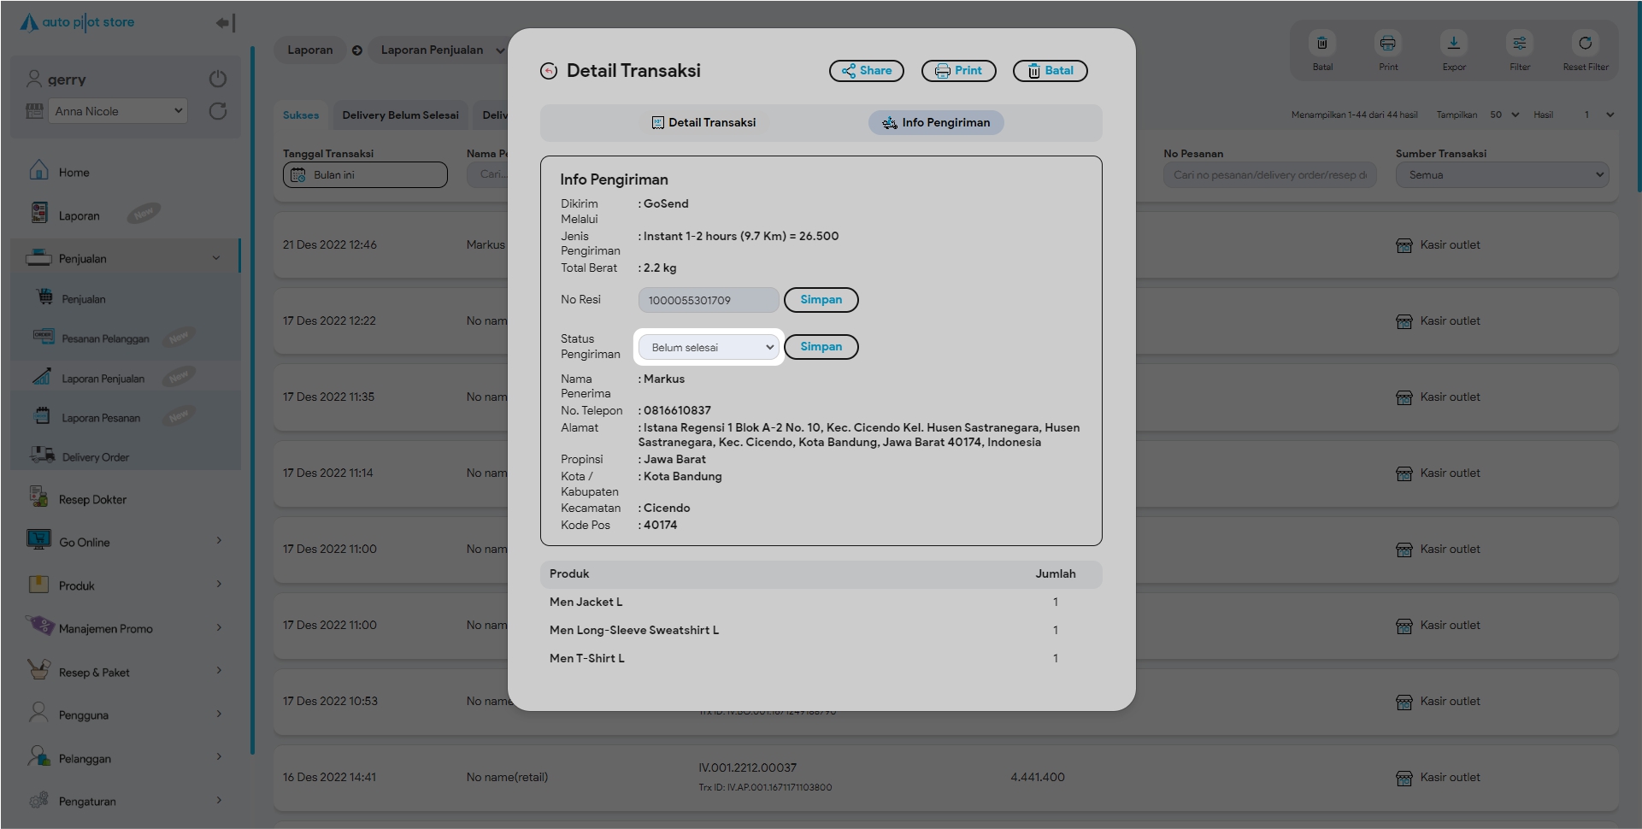Click the No Resi input field
Screen dimensions: 1642x829
[x=708, y=300]
